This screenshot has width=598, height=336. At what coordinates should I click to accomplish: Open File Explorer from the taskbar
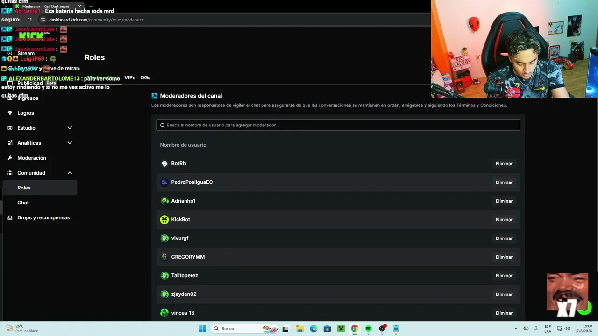(300, 329)
